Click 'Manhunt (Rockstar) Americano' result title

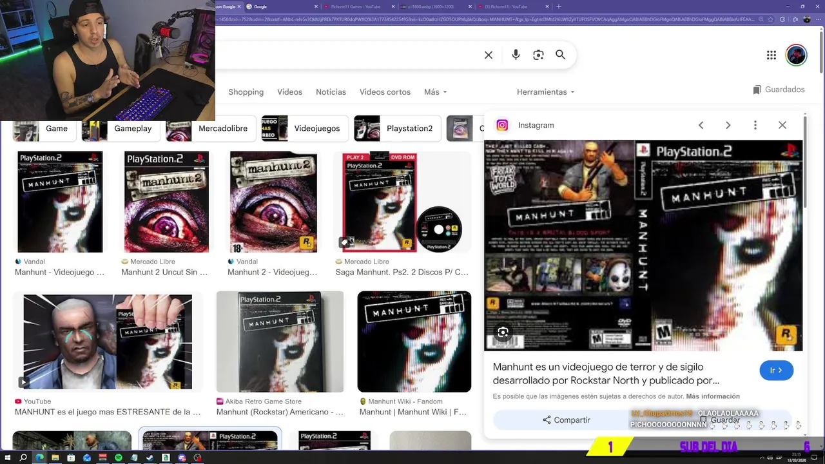[280, 412]
